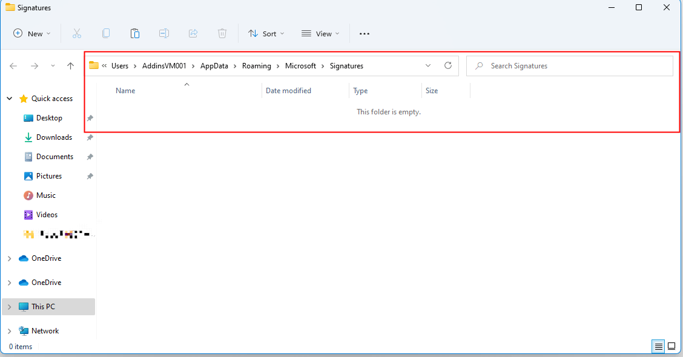Select Downloads in the sidebar
Viewport: 683px width, 357px height.
pos(53,137)
